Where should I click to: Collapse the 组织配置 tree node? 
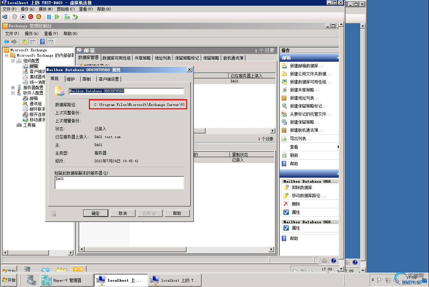13,61
